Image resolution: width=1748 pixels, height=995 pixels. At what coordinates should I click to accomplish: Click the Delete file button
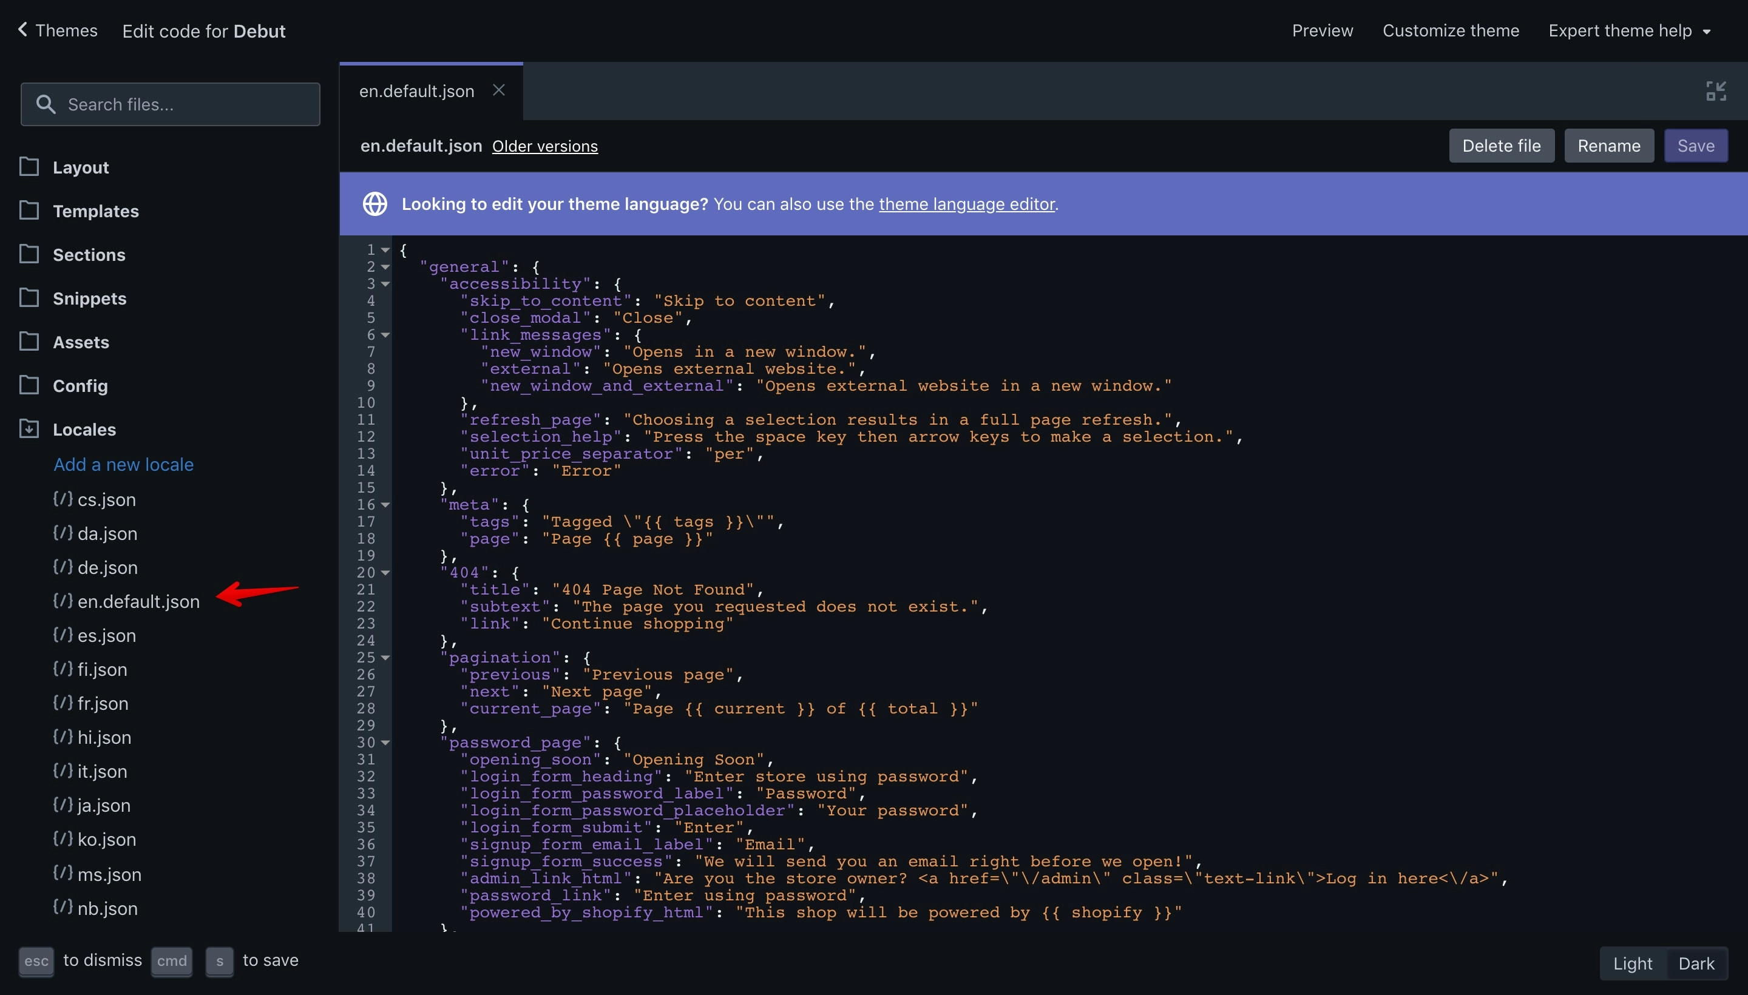point(1501,146)
